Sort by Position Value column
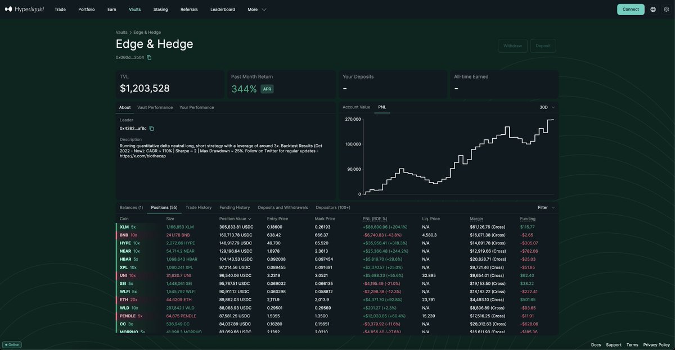 click(235, 219)
